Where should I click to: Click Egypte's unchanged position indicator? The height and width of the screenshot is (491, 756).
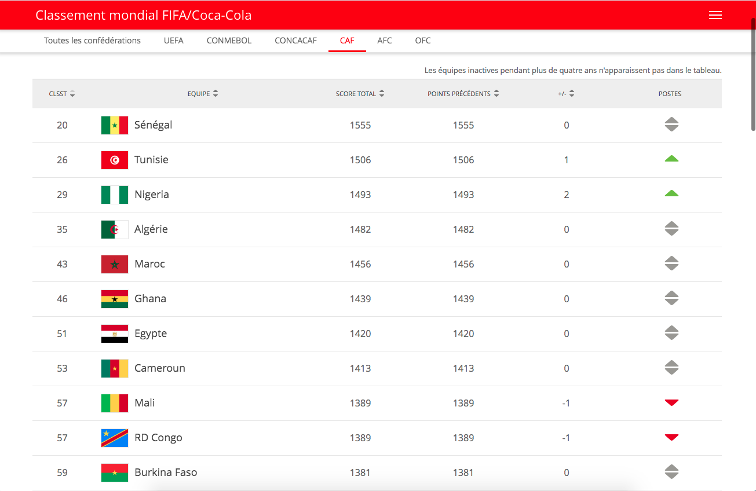(671, 333)
